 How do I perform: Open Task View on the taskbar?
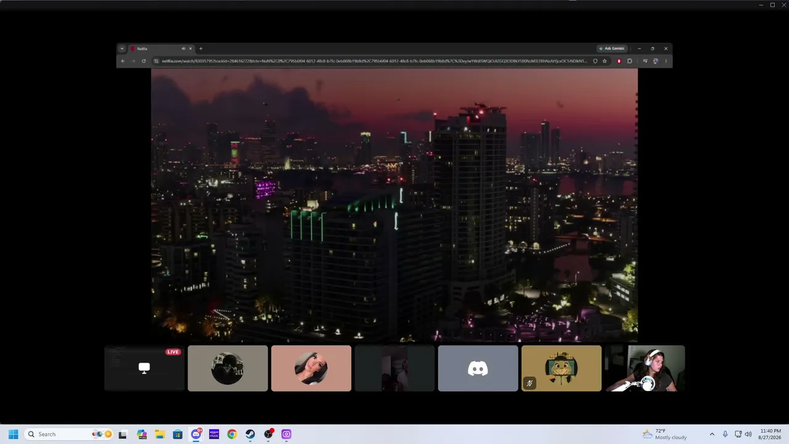coord(123,434)
